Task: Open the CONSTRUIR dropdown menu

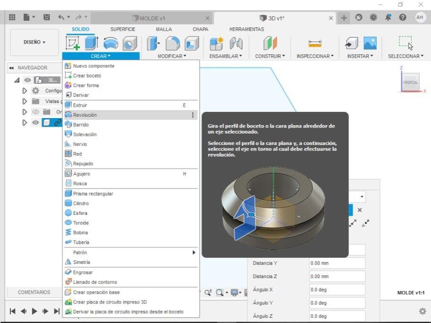Action: [270, 56]
